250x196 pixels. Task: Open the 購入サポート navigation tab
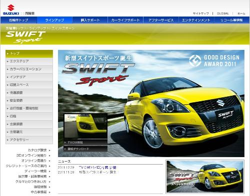[90, 20]
